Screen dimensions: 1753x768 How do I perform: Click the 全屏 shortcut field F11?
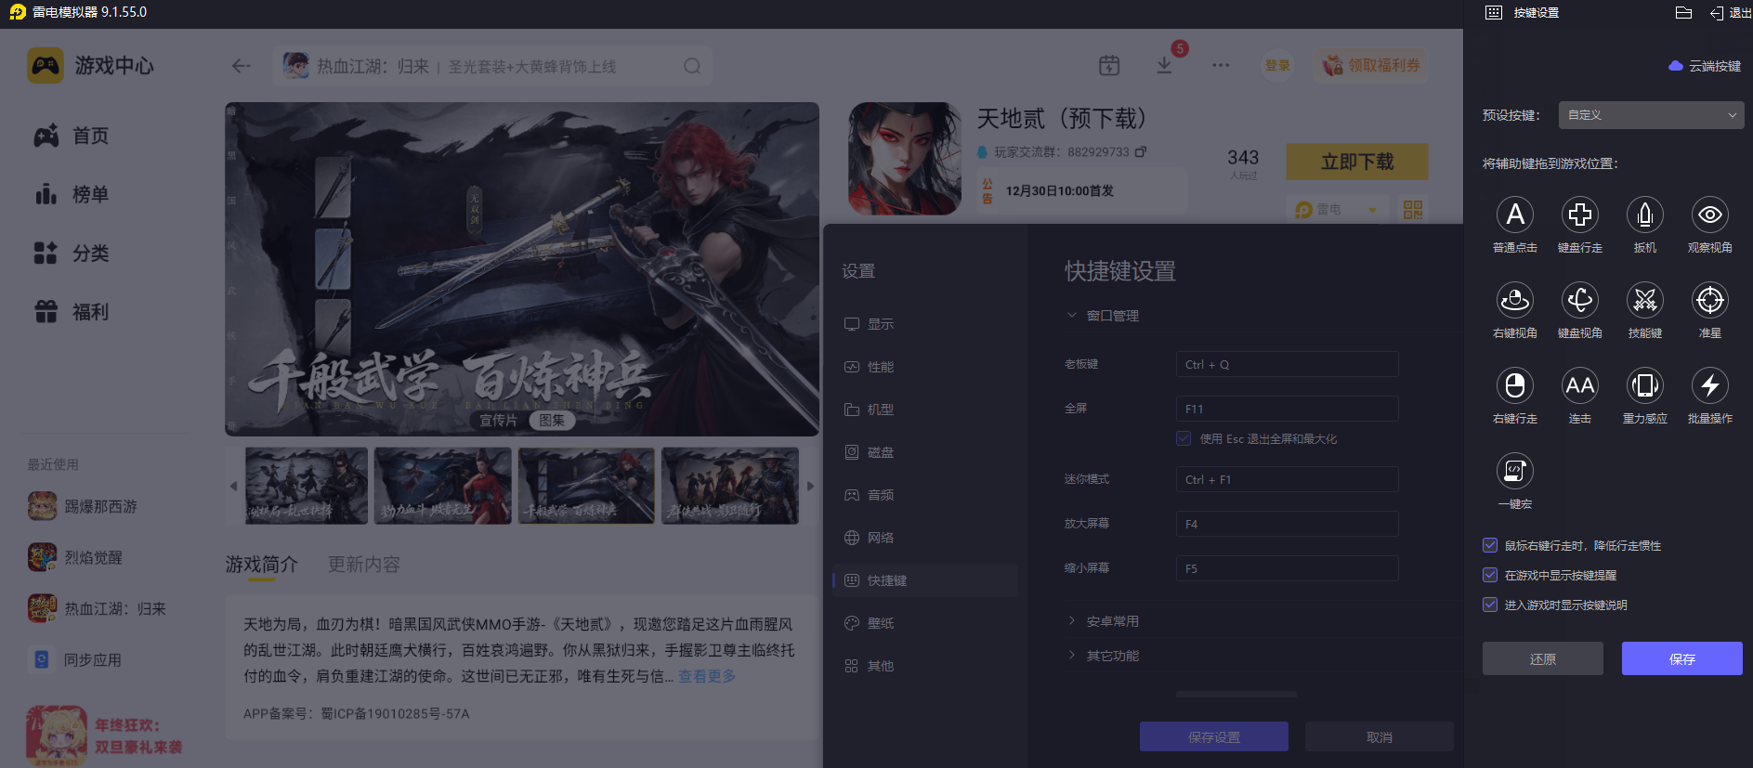point(1288,409)
